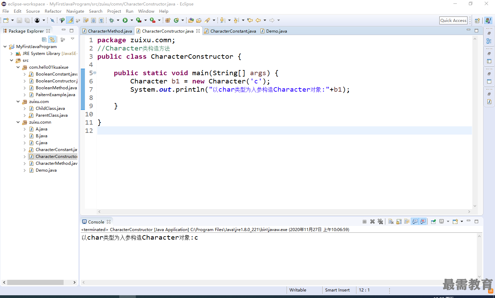The image size is (495, 298).
Task: Click the Debug bug icon
Action: [x=112, y=21]
